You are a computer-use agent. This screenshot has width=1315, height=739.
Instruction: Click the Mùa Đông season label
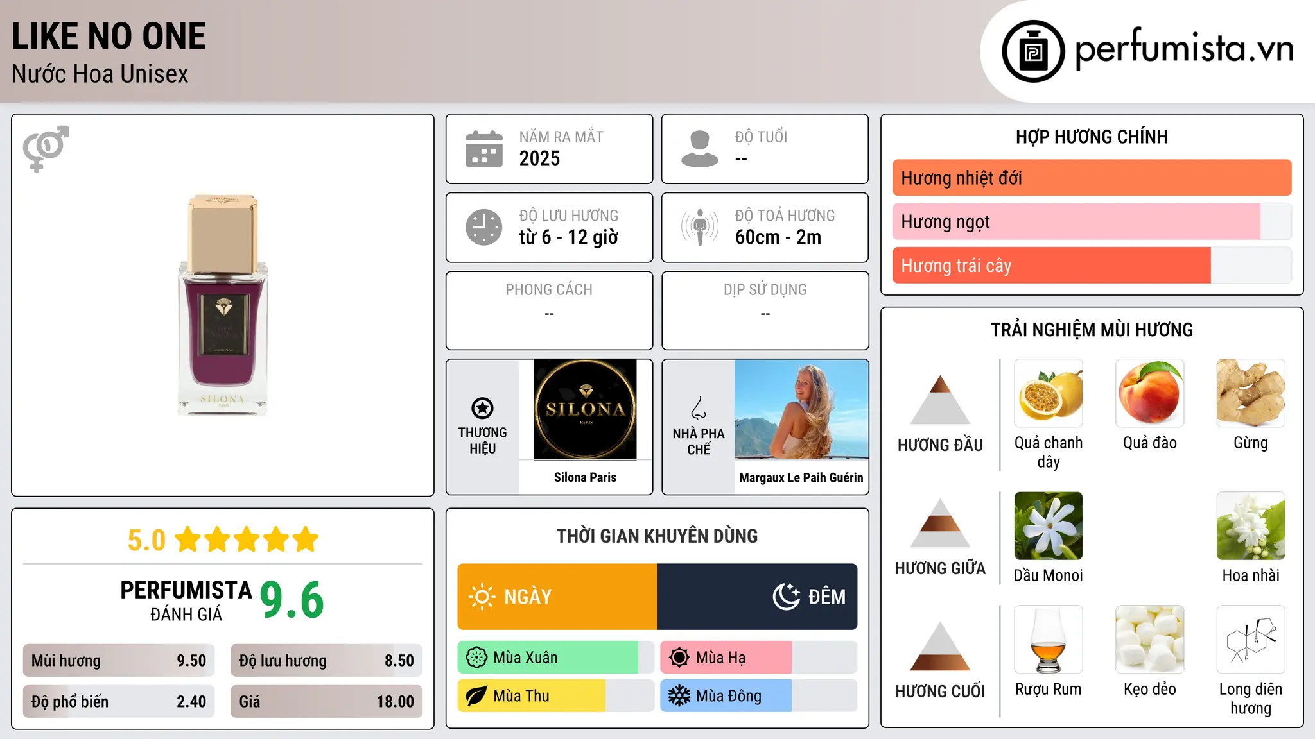coord(729,696)
